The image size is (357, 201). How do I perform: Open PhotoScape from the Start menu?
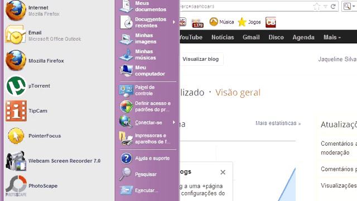point(59,186)
